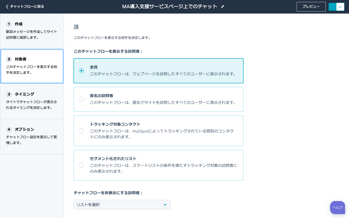This screenshot has height=218, width=349.
Task: Click the back chevron before チャットフローに戻る
Action: [x=7, y=6]
